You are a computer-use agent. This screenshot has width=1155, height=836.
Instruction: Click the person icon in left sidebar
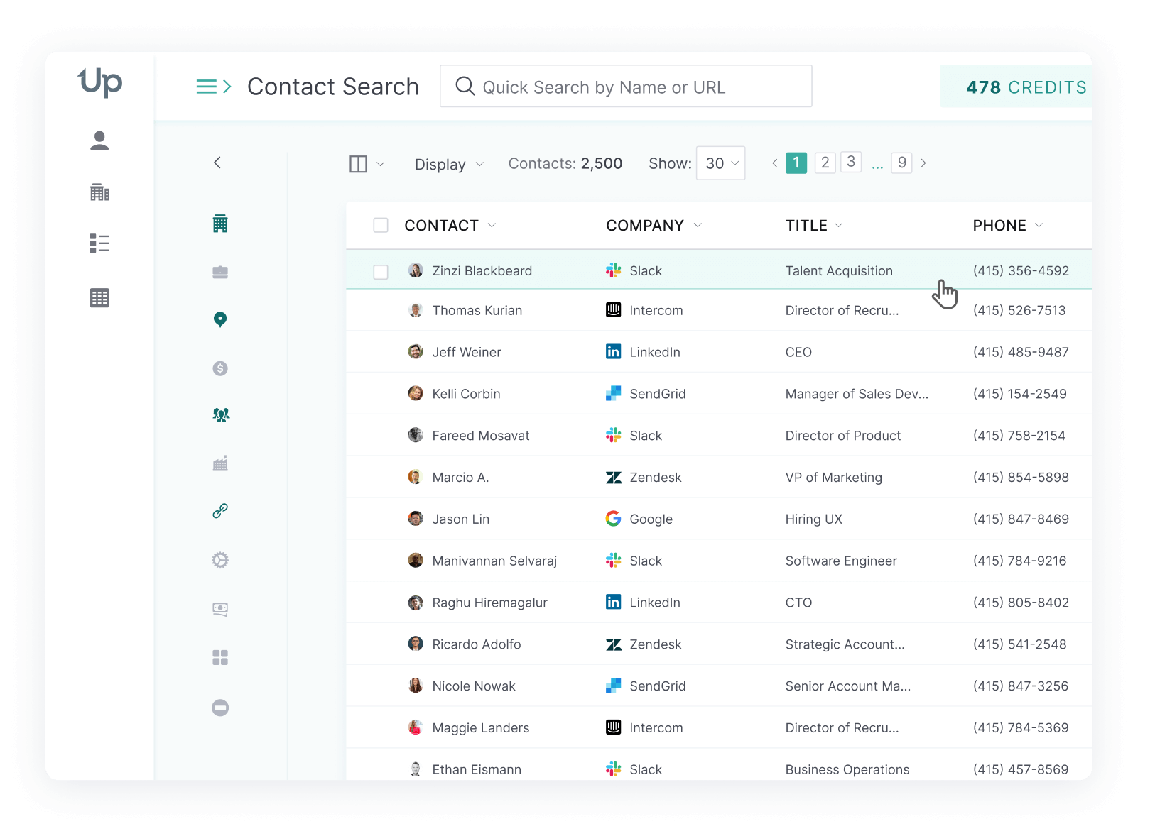[99, 141]
